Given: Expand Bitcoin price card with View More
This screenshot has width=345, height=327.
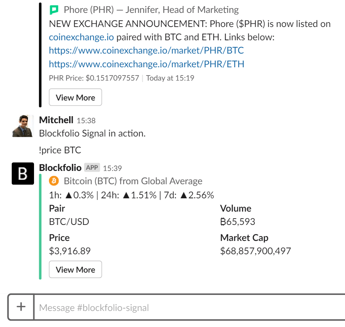Looking at the screenshot, I should click(x=75, y=270).
